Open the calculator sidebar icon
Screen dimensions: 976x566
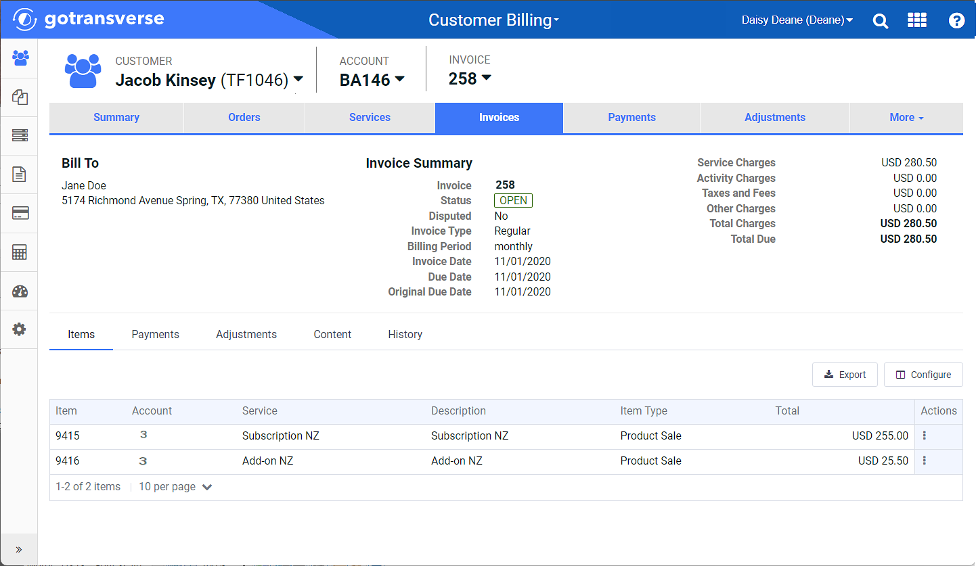pyautogui.click(x=20, y=252)
